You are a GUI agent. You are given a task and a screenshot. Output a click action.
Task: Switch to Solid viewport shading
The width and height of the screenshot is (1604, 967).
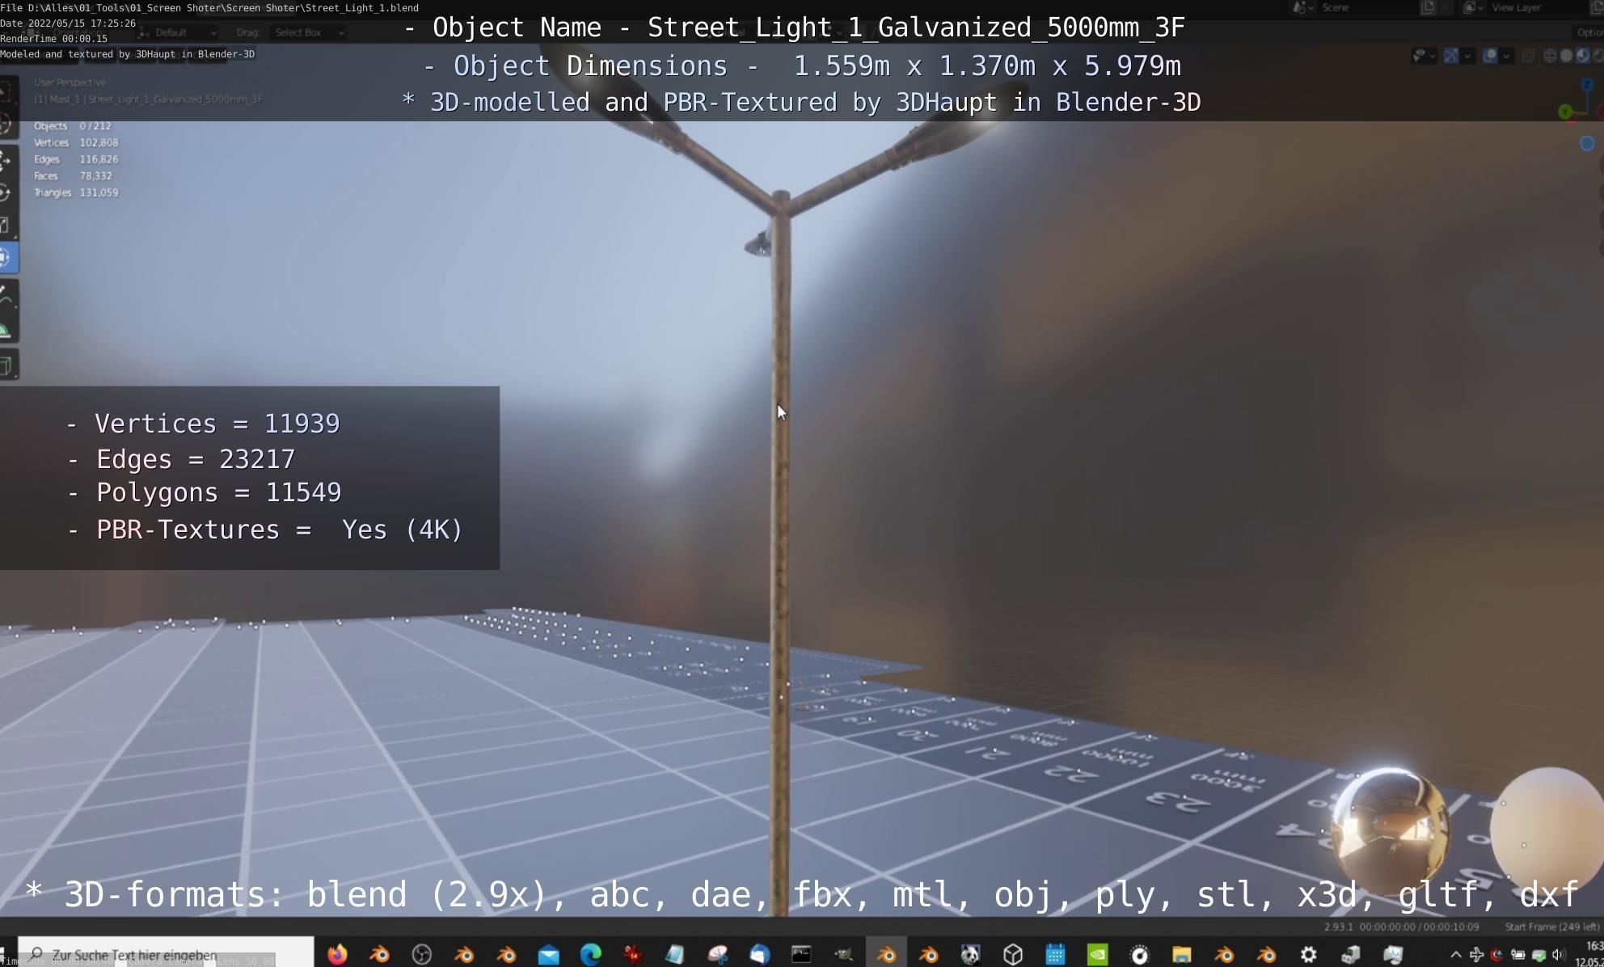(1566, 56)
